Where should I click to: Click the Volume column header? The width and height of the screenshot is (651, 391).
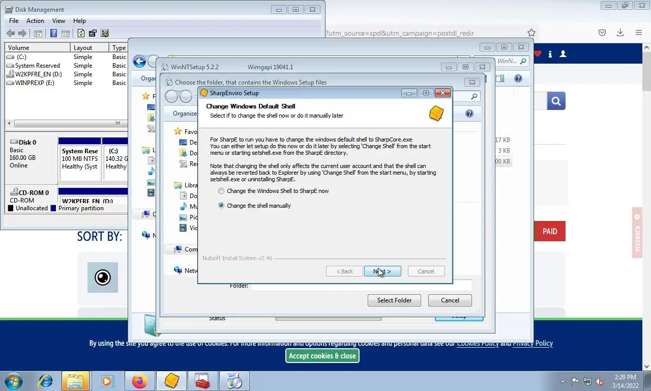point(38,48)
